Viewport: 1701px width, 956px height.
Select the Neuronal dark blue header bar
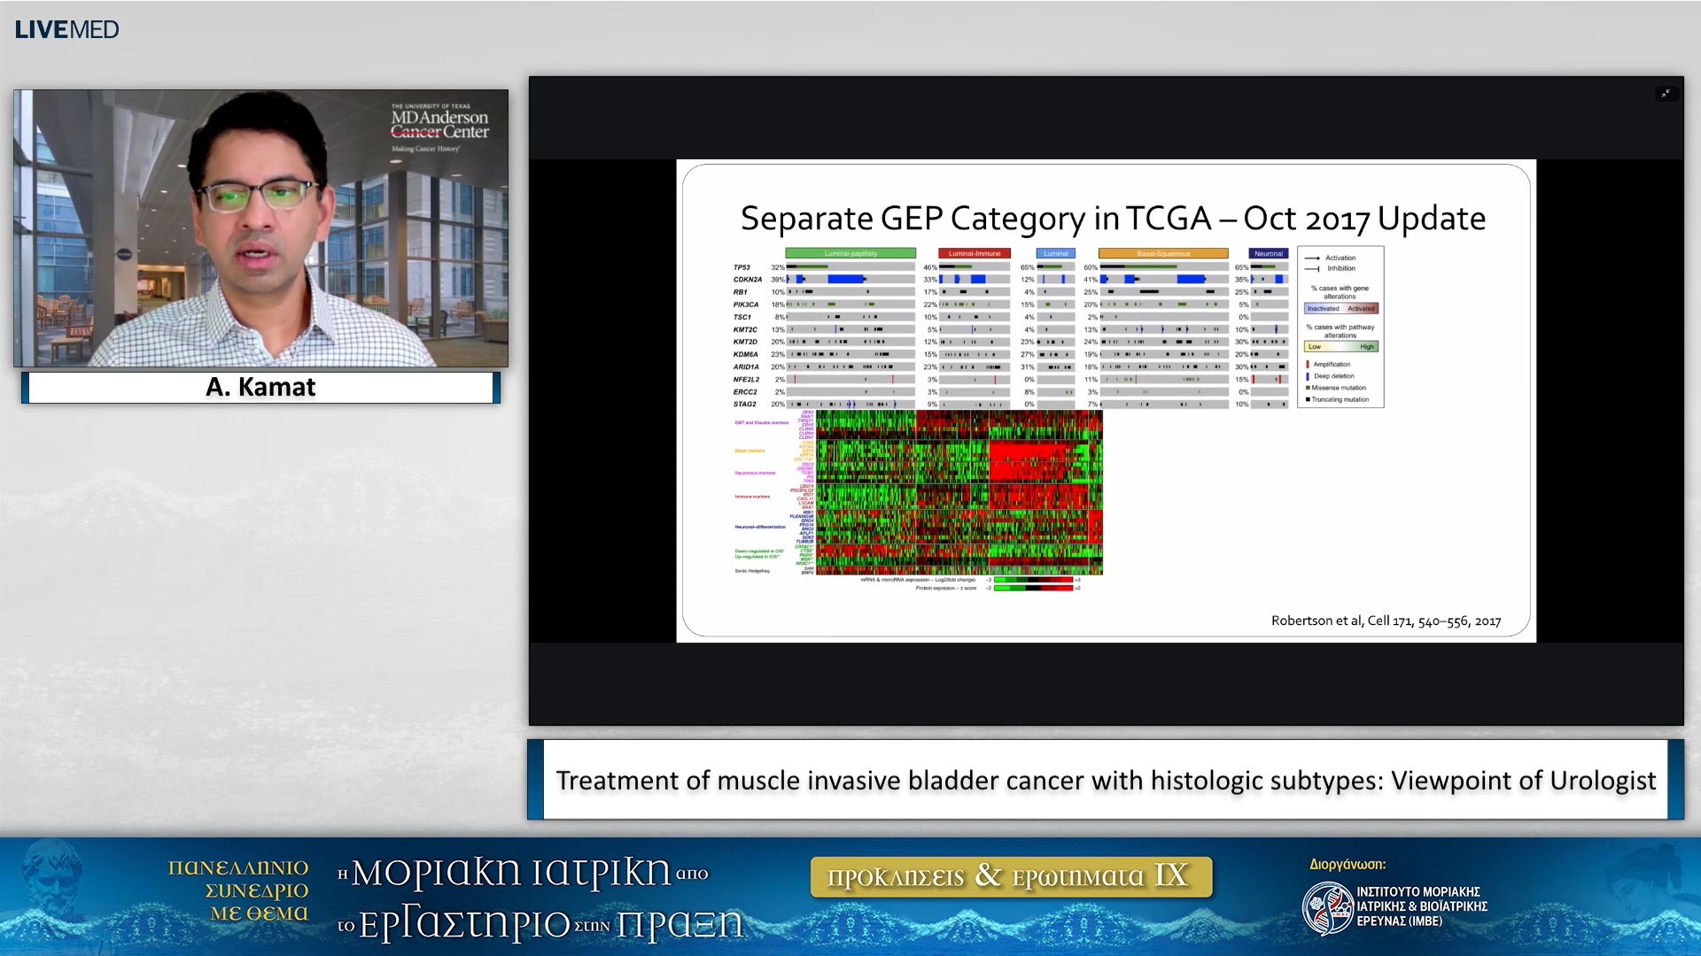click(x=1268, y=253)
